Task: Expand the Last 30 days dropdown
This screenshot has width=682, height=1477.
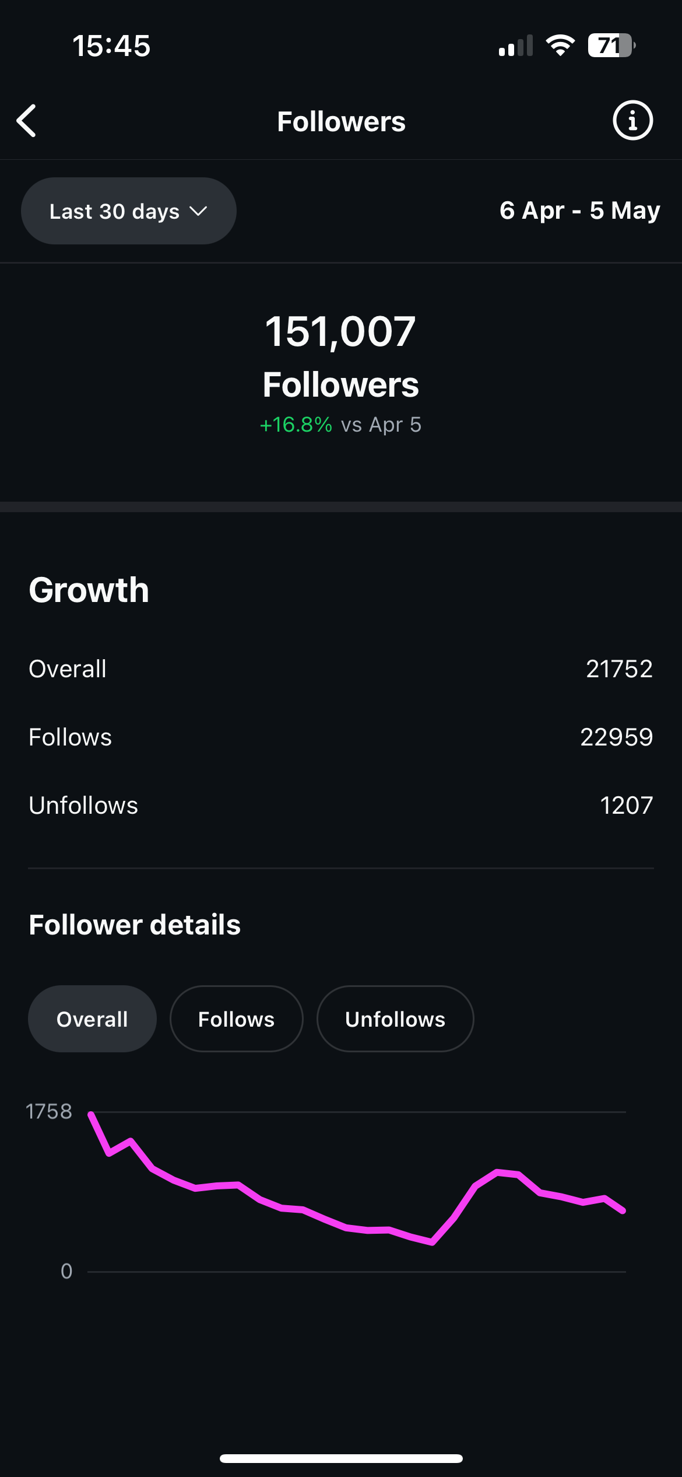Action: pyautogui.click(x=128, y=211)
